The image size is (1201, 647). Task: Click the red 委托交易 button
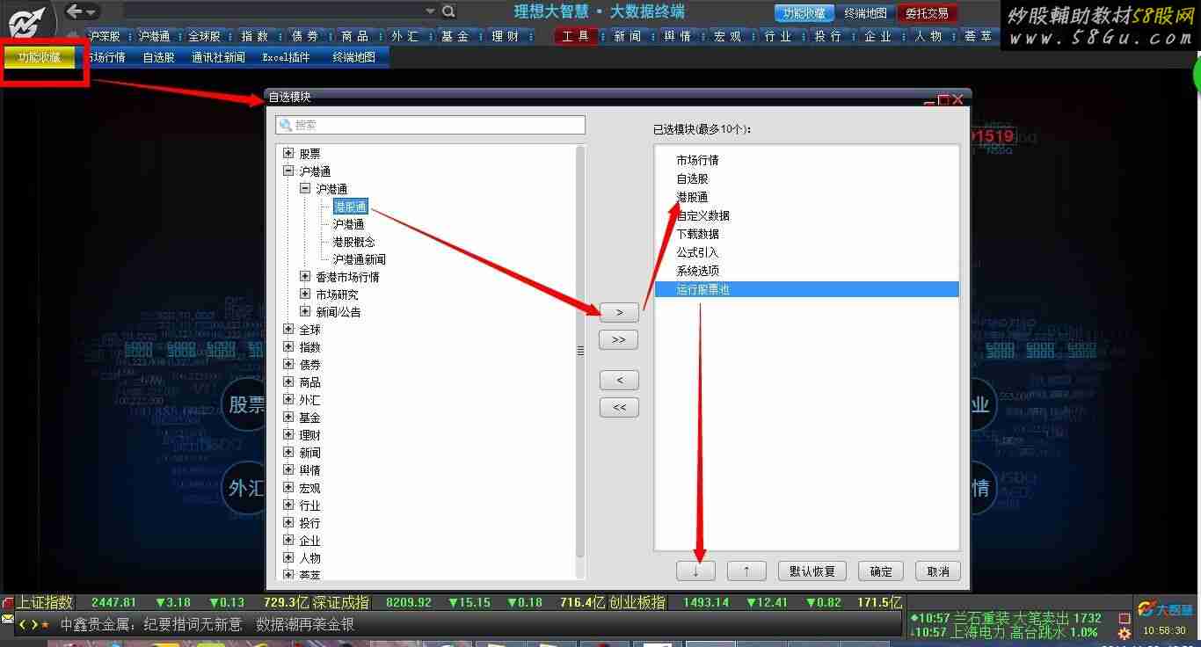point(928,13)
